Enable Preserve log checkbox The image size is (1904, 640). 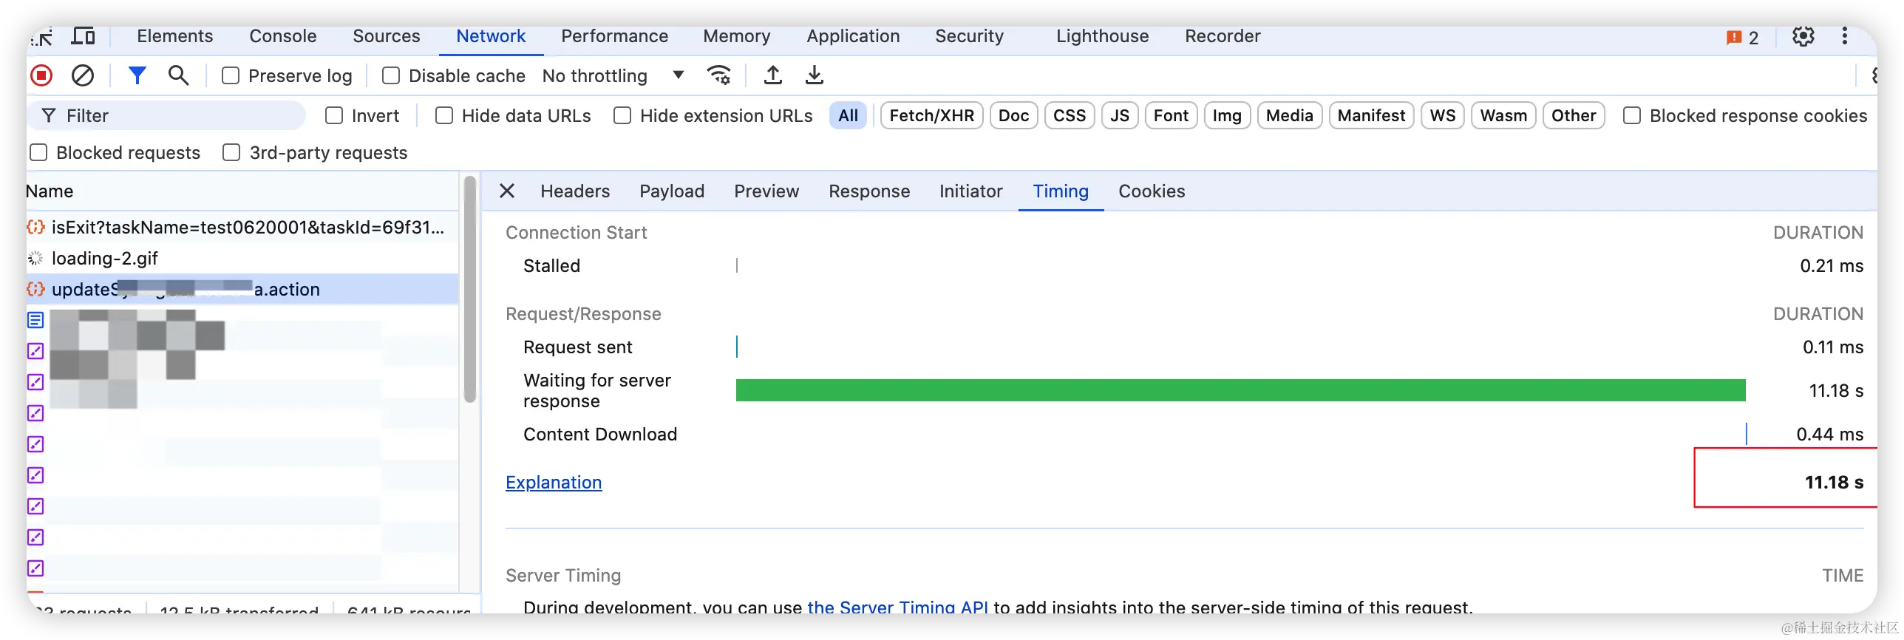pyautogui.click(x=231, y=76)
